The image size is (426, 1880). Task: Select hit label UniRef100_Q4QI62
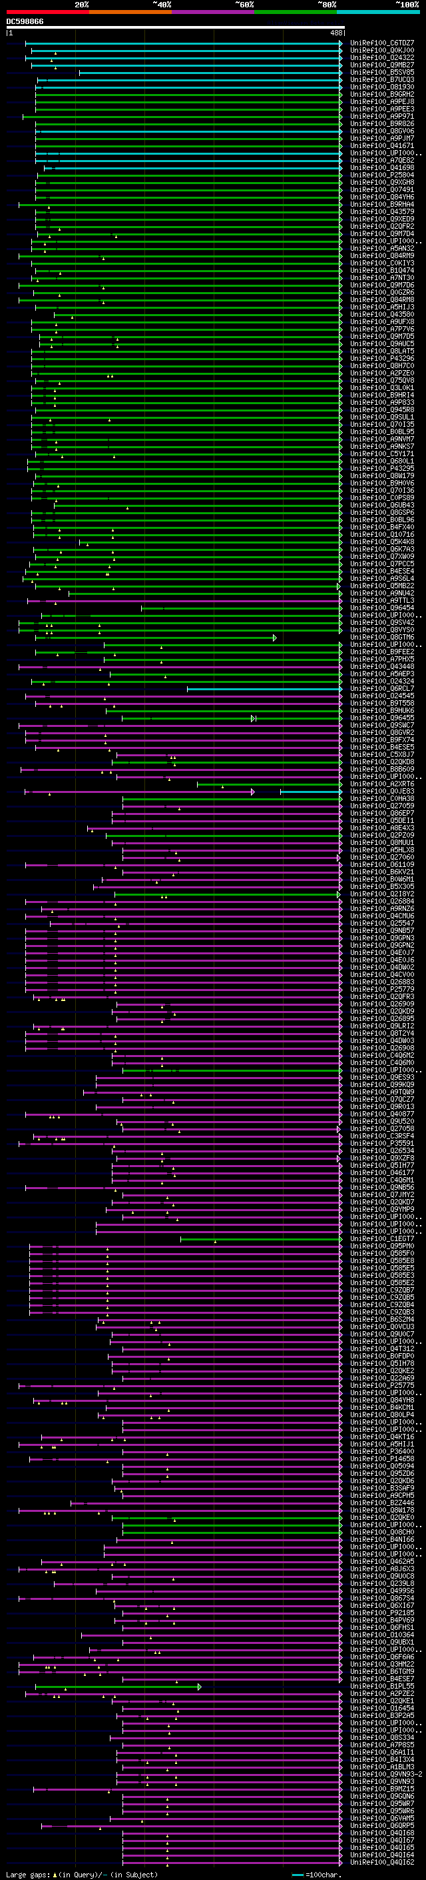coord(382,1862)
